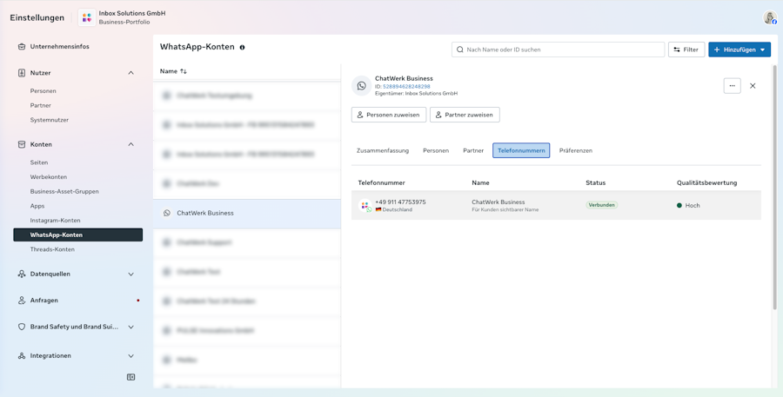Image resolution: width=783 pixels, height=397 pixels.
Task: Switch to the Partner tab
Action: click(473, 150)
